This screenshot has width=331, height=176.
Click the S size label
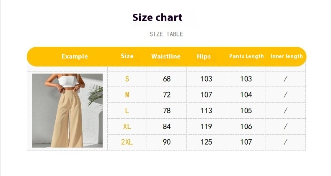[x=127, y=79]
